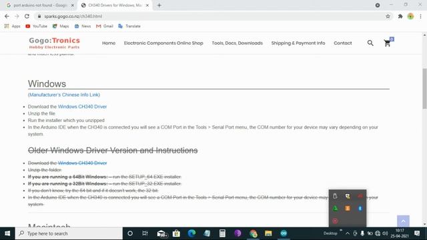Open Microsoft Store on the taskbar
The image size is (427, 240).
(x=176, y=233)
